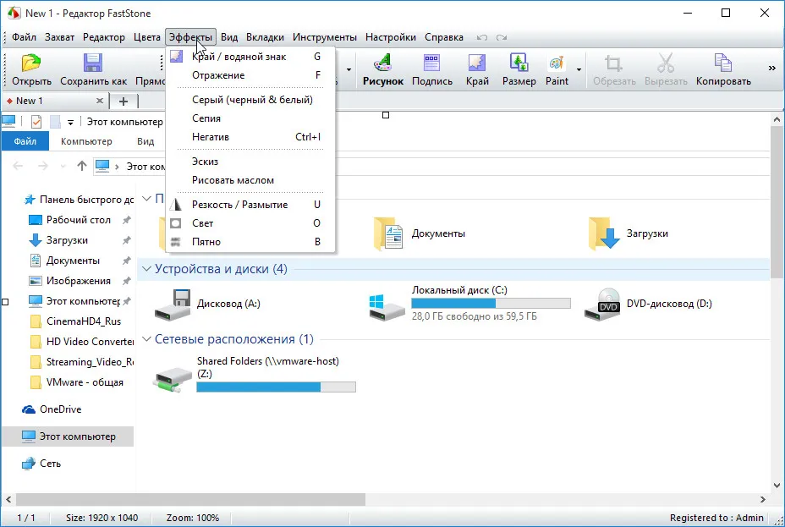Apply the Сепия effect
This screenshot has height=527, width=785.
[250, 118]
